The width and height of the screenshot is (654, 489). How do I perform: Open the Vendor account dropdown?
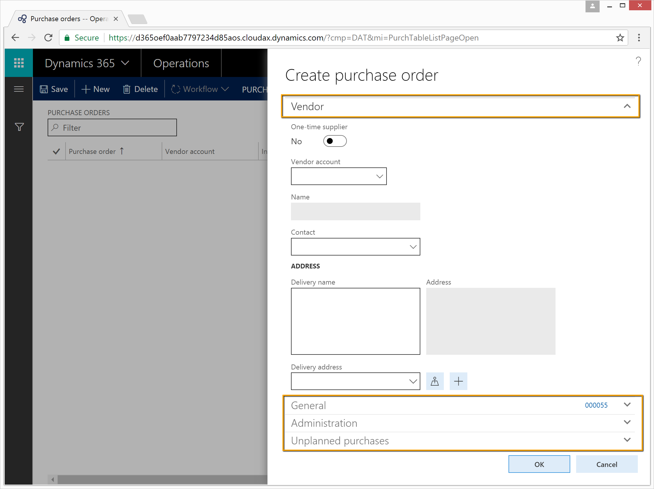(380, 177)
